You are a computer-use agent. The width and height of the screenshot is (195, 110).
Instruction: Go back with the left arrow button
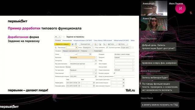56,37
